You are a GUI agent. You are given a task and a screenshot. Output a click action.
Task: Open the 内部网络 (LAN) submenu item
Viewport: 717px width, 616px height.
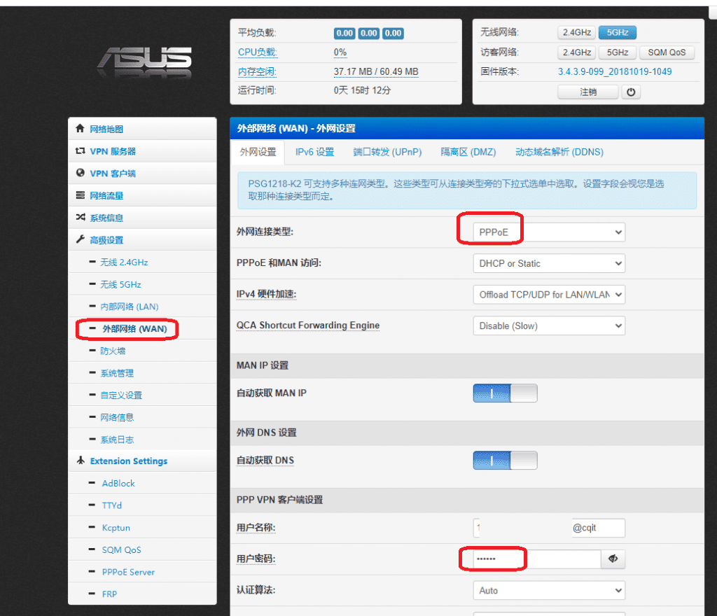pyautogui.click(x=142, y=306)
